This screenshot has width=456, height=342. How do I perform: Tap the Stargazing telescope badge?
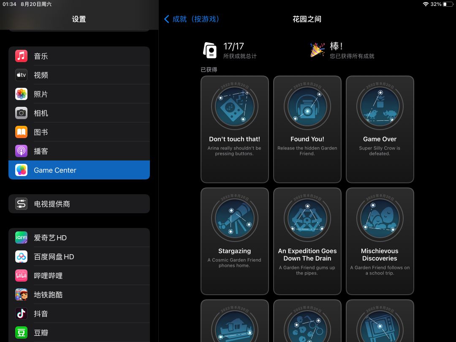(235, 218)
